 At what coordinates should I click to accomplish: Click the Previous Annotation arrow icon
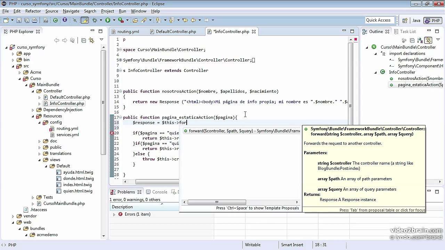(171, 20)
